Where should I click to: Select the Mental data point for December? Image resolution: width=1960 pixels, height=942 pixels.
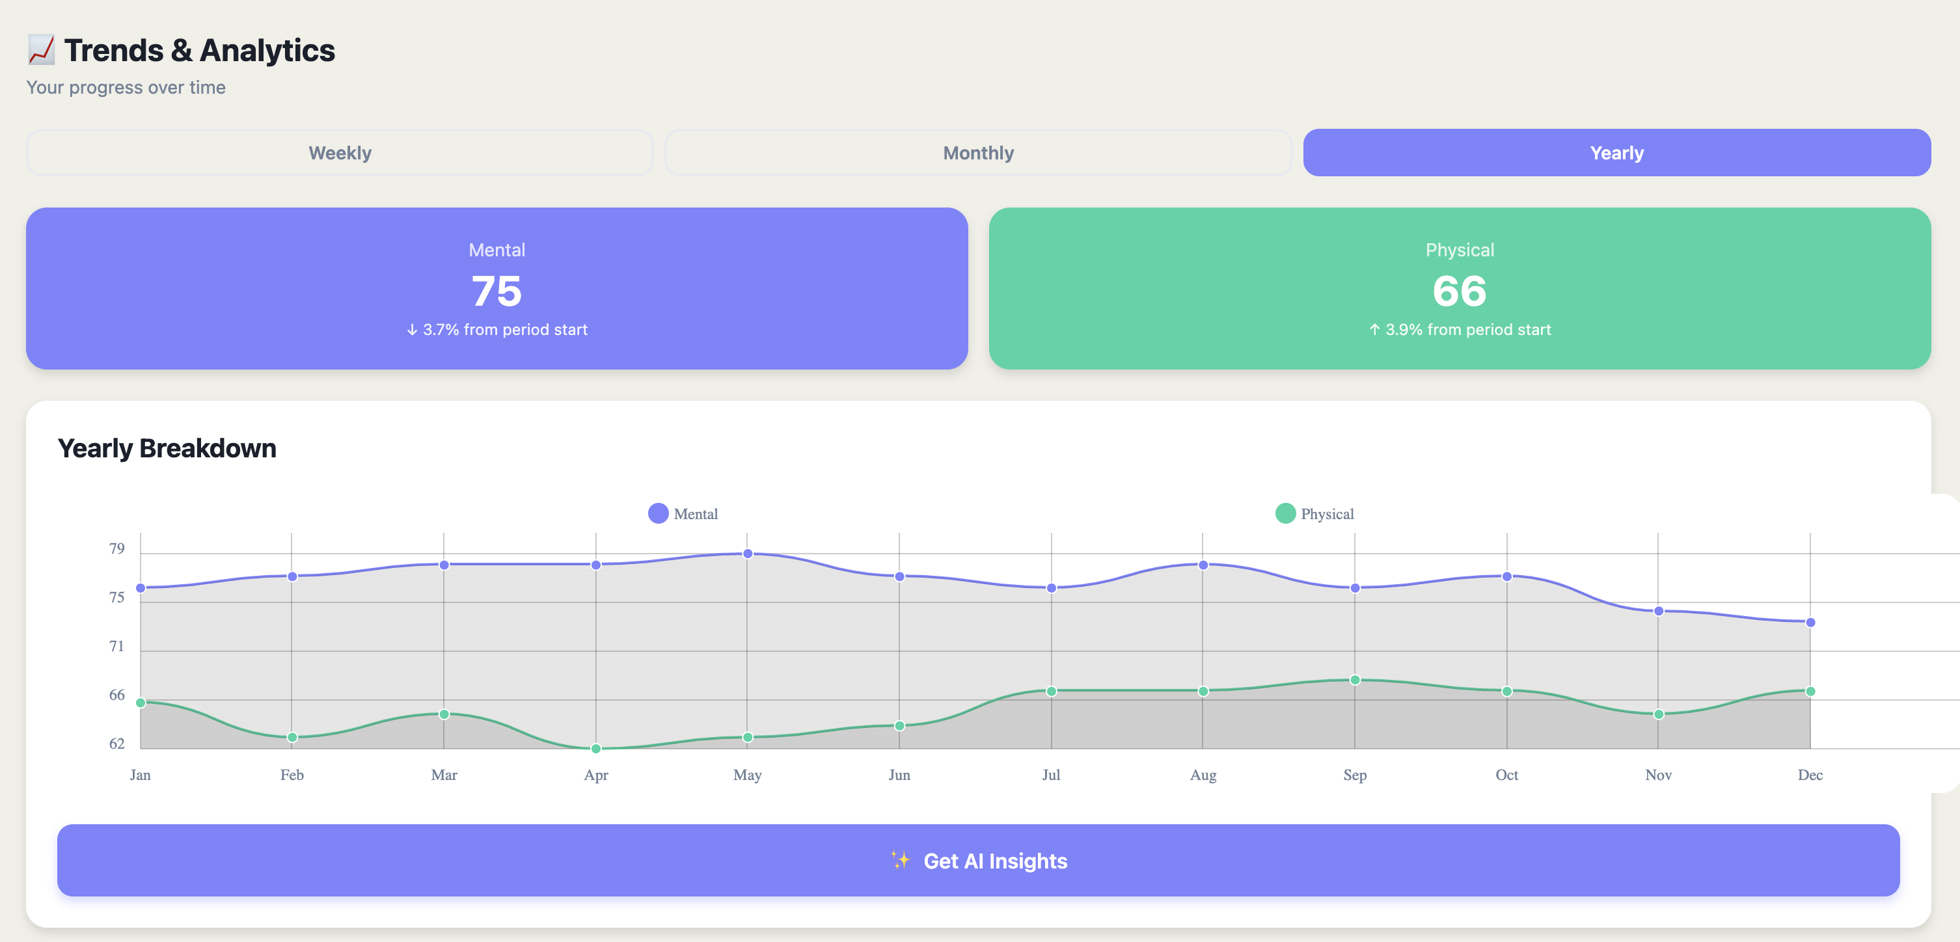coord(1810,623)
